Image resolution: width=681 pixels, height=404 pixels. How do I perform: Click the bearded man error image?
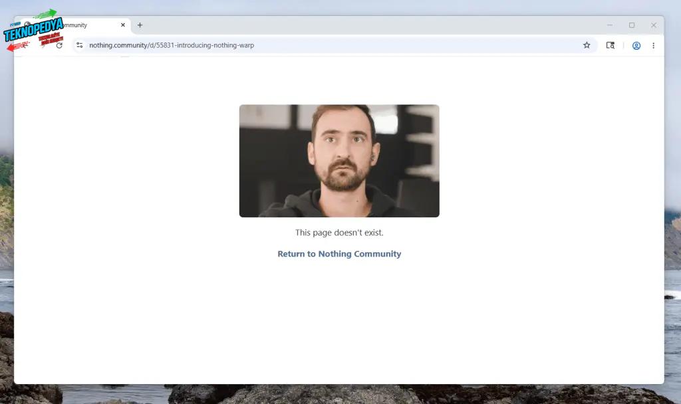(x=339, y=161)
